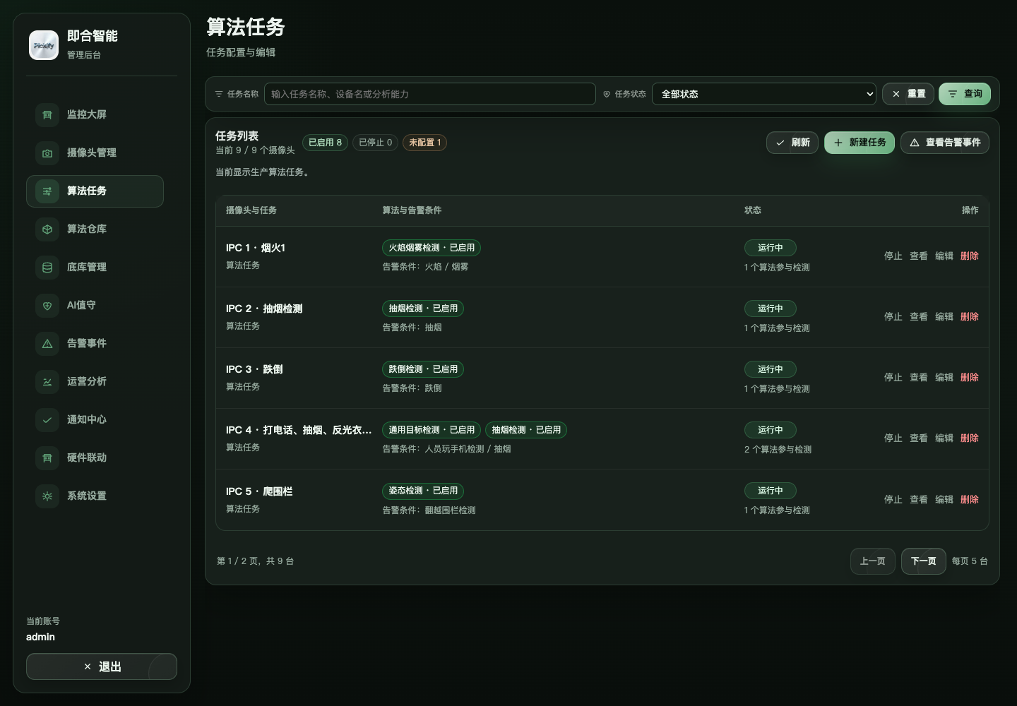This screenshot has width=1017, height=706.
Task: Edit the IPC 4 打电话 task
Action: point(944,438)
